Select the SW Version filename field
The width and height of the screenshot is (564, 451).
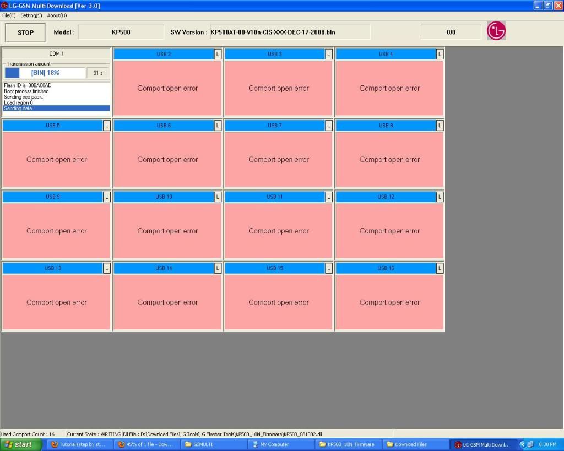coord(290,32)
